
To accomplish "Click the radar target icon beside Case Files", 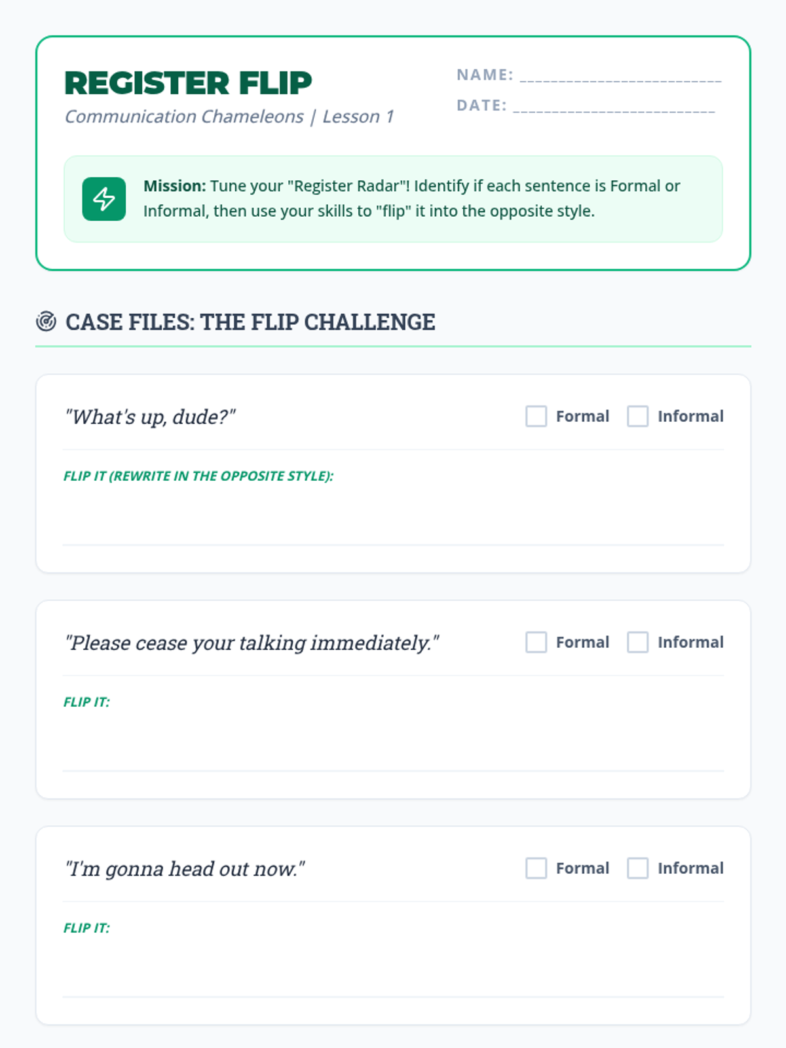I will [x=46, y=322].
